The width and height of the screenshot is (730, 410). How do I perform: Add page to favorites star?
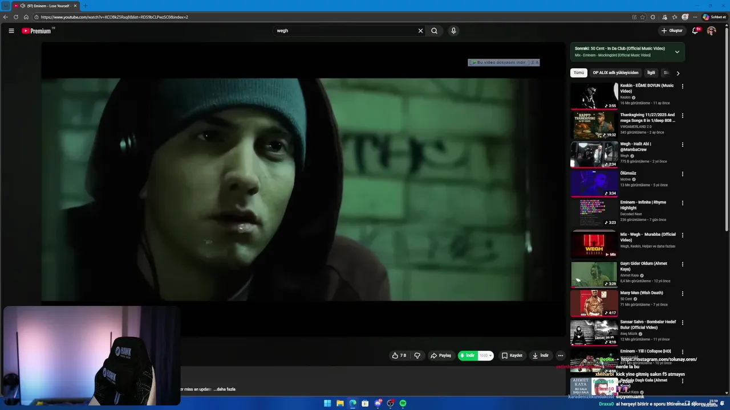[643, 17]
